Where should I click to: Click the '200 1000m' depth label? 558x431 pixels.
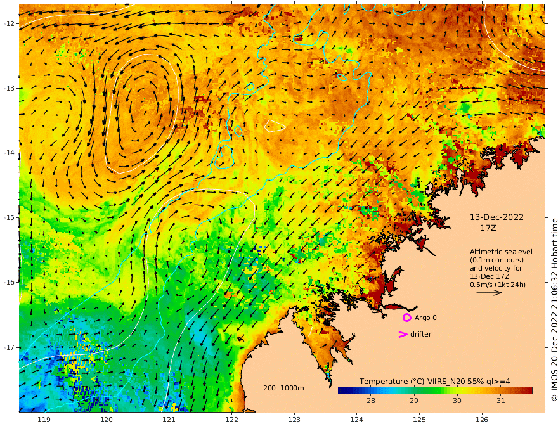point(283,388)
